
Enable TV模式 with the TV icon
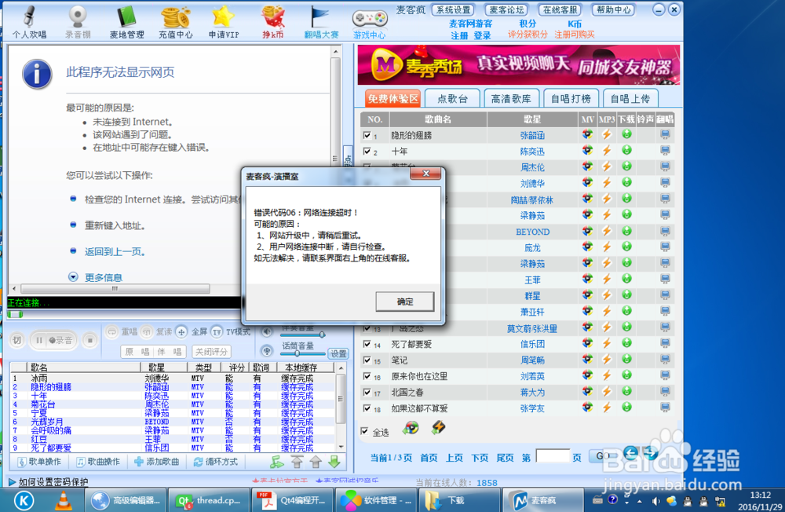pos(217,331)
